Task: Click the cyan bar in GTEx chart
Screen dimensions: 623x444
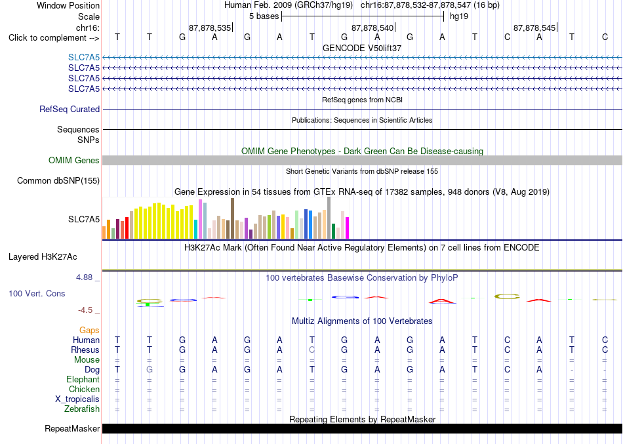Action: (x=195, y=229)
